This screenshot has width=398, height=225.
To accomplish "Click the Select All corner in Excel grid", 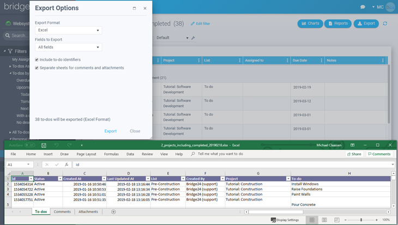I will point(8,173).
